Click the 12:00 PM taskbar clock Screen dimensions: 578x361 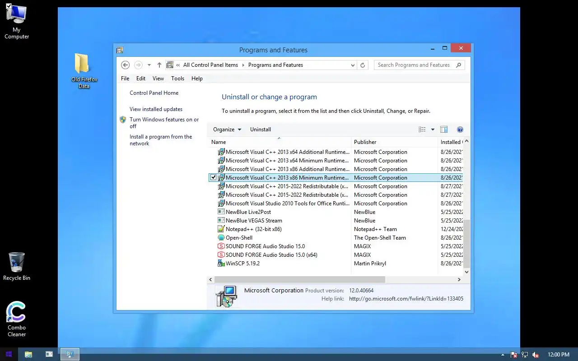[559, 355]
